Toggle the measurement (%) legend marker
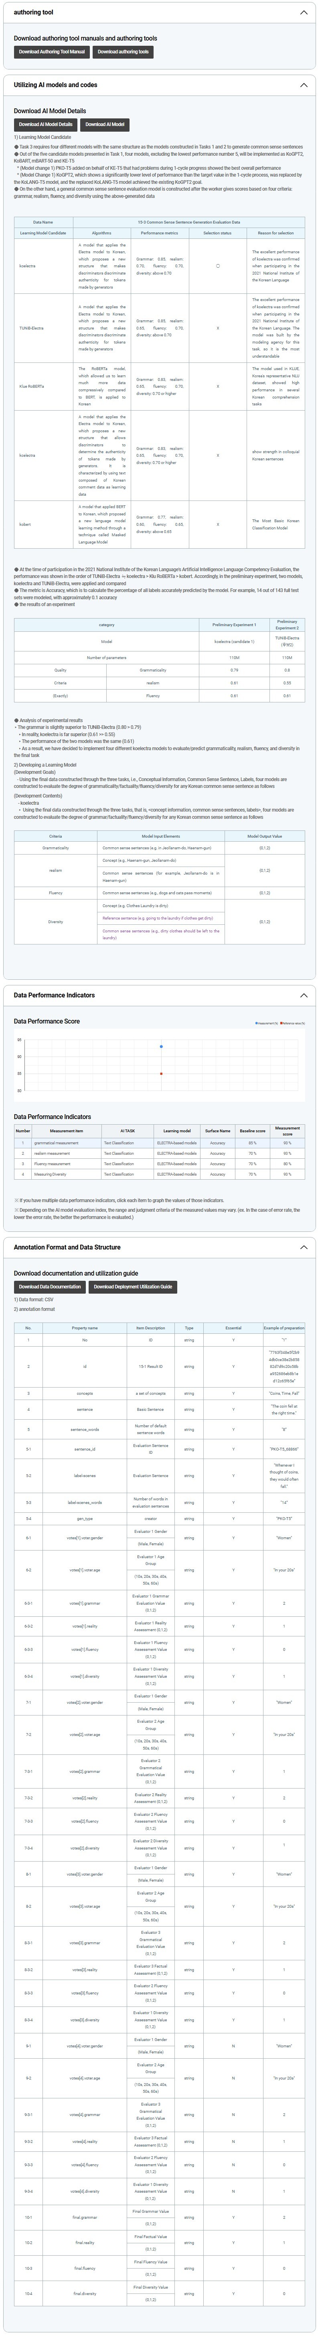The height and width of the screenshot is (2336, 318). tap(257, 1023)
